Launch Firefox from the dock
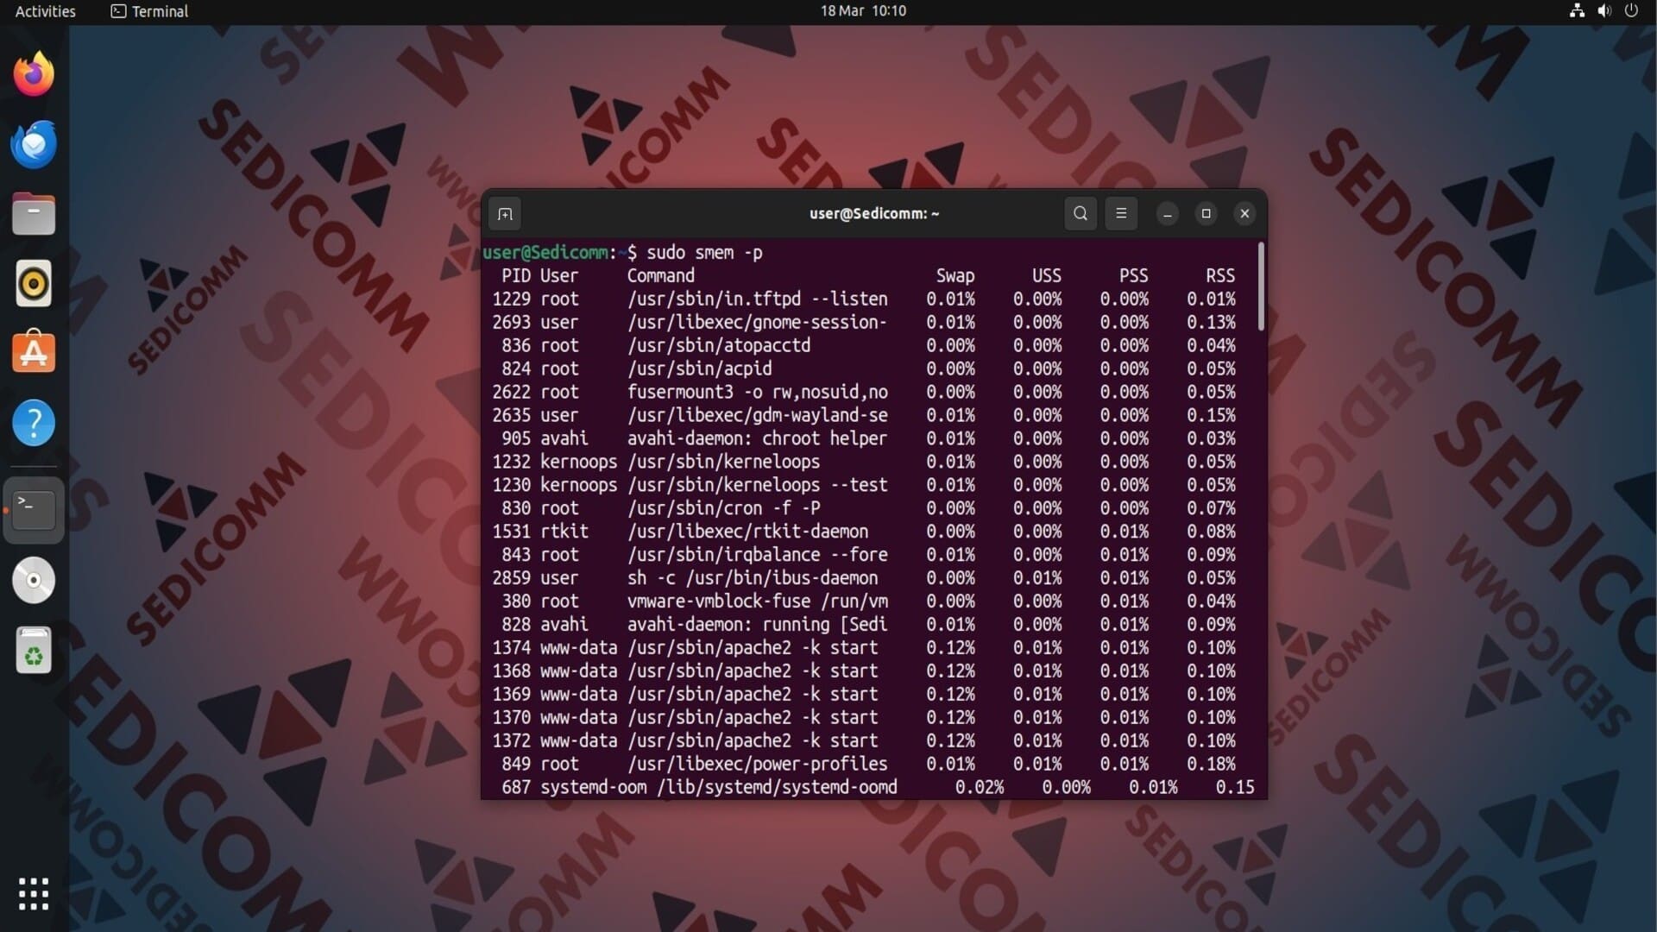 pyautogui.click(x=34, y=74)
